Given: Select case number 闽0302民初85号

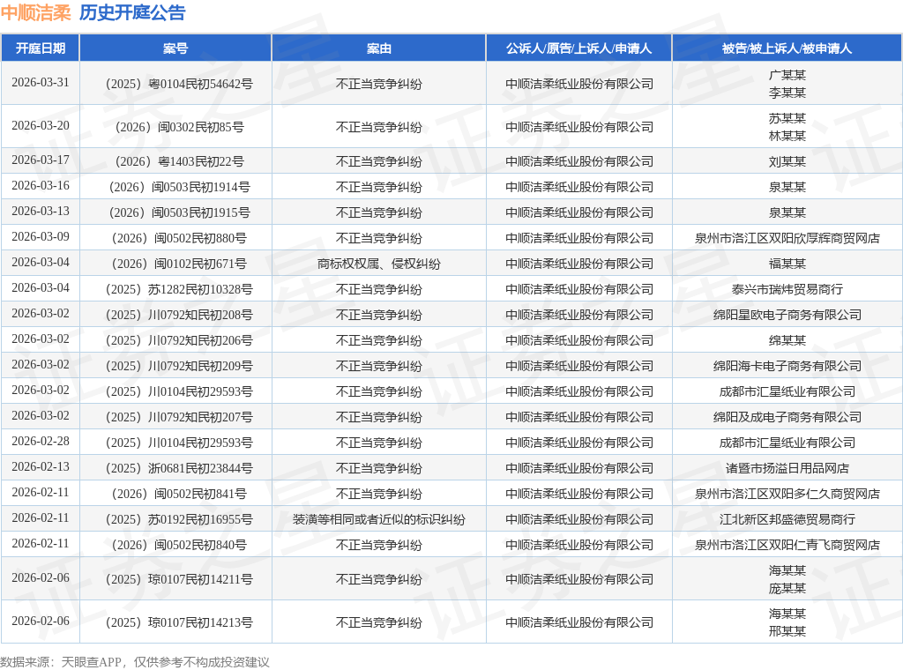Looking at the screenshot, I should pyautogui.click(x=179, y=127).
